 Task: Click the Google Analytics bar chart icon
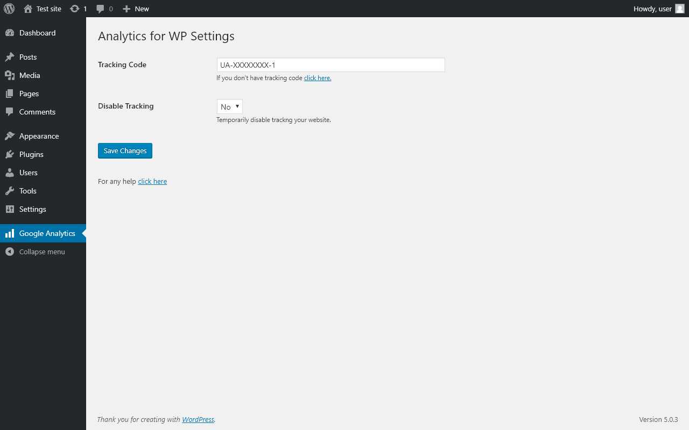(10, 233)
